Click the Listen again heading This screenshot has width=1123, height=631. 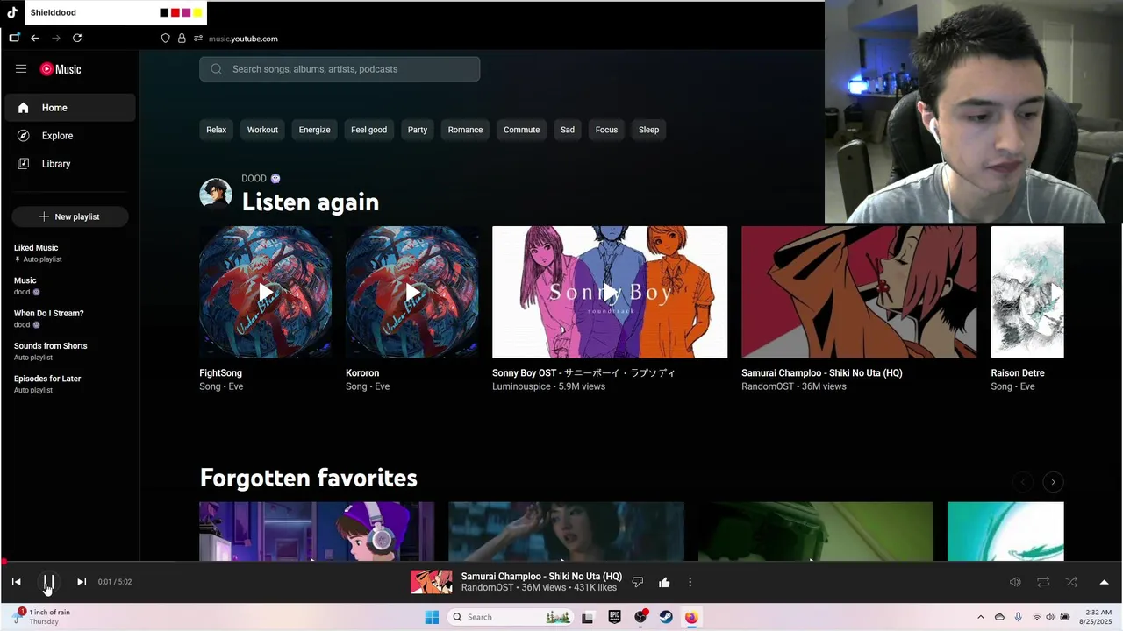point(311,202)
